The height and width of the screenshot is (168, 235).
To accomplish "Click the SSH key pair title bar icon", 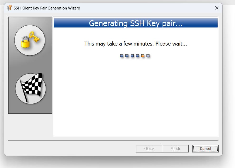I will 9,8.
